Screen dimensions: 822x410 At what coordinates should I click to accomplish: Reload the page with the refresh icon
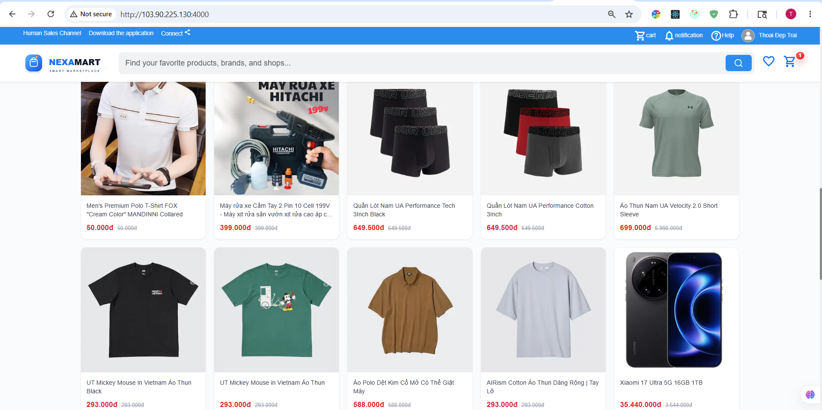51,14
